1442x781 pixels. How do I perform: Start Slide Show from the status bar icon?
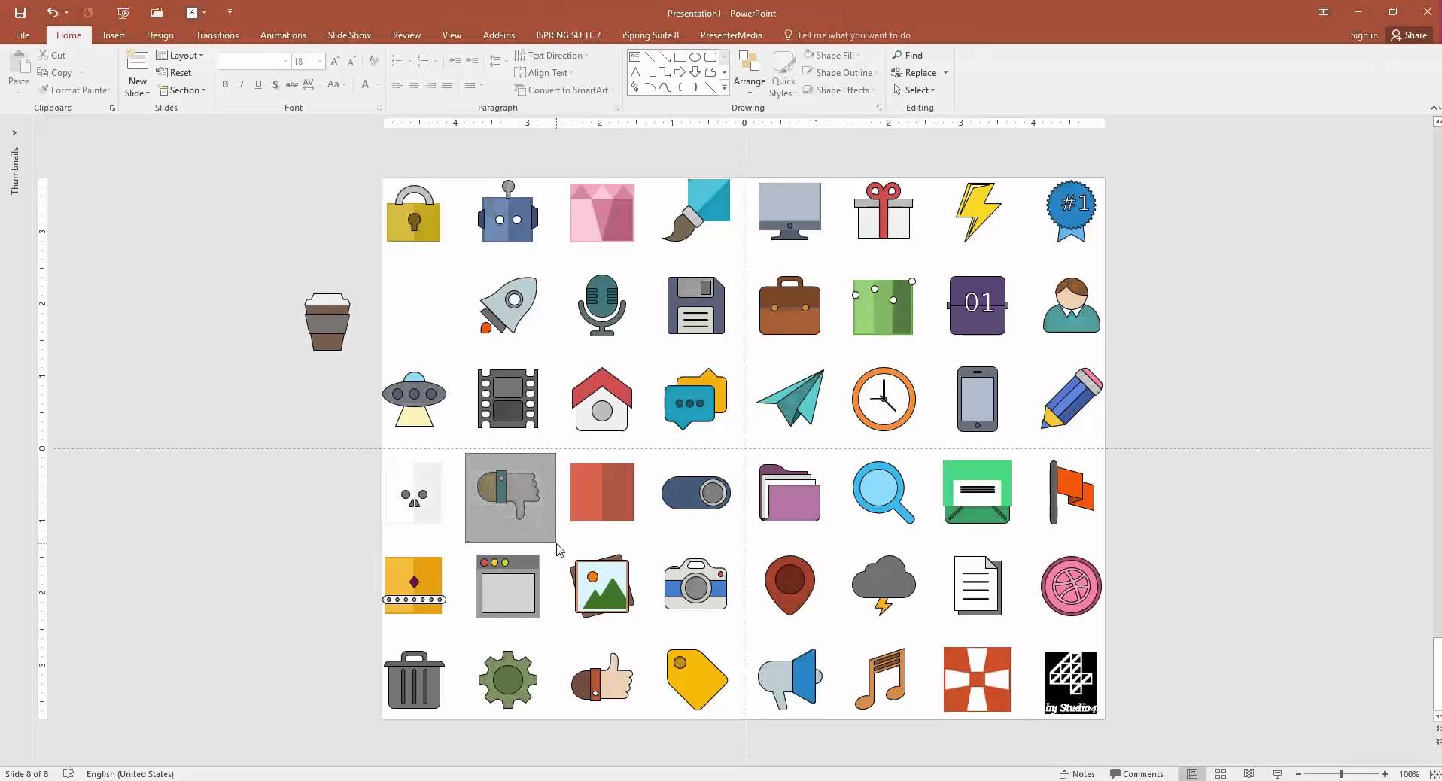click(1277, 773)
